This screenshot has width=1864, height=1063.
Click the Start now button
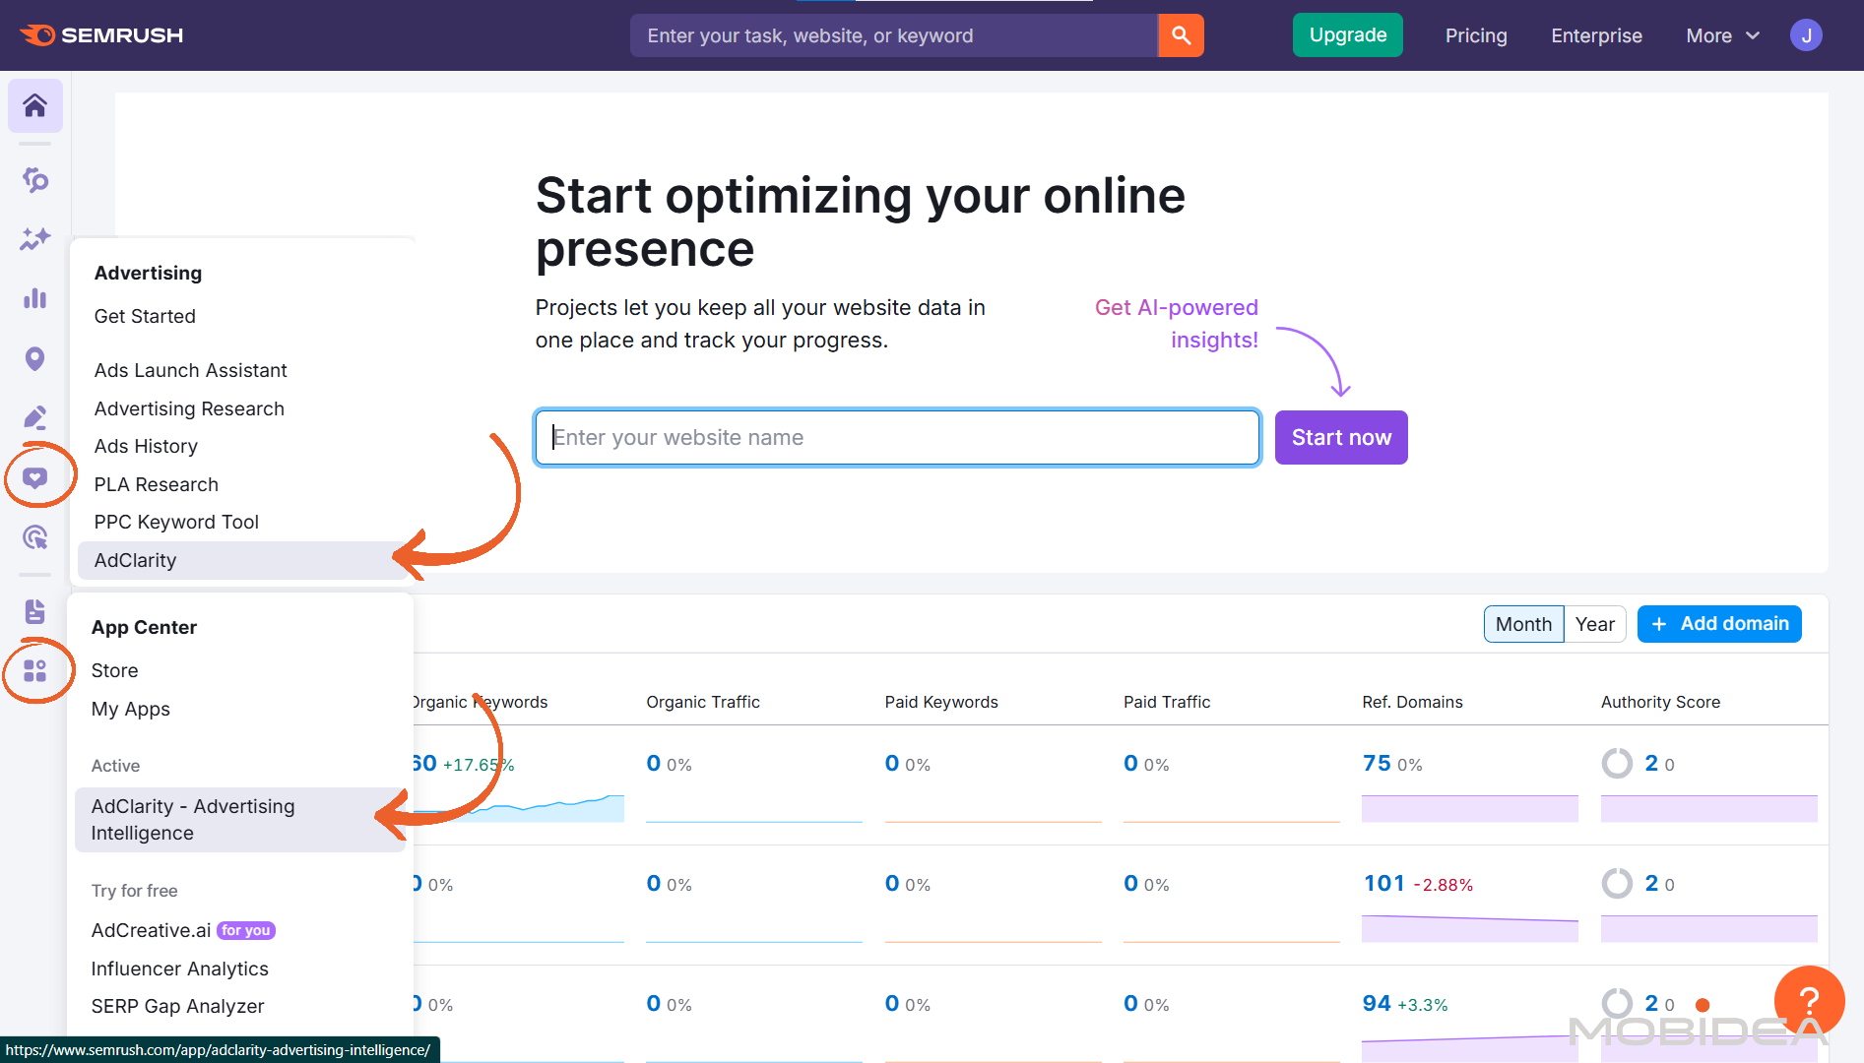(1341, 437)
